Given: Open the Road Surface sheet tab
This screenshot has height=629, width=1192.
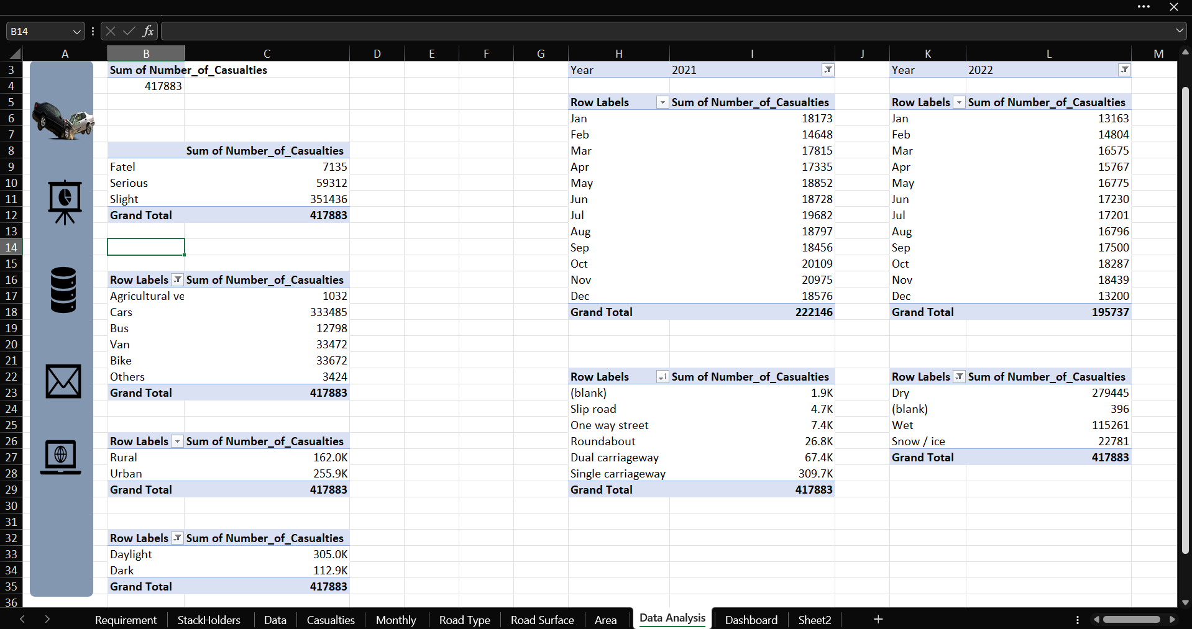Looking at the screenshot, I should point(541,619).
